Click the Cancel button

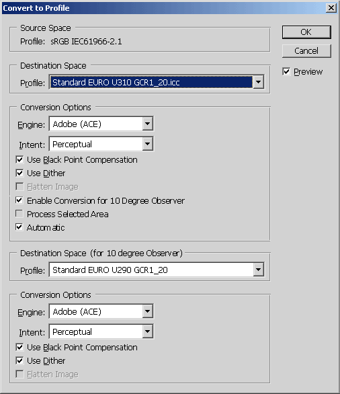point(306,51)
